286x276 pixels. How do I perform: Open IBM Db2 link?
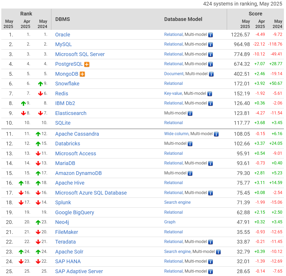(65, 103)
